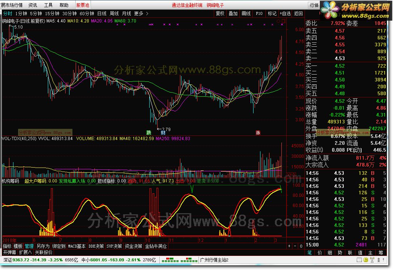
Task: Click the 返回 button
Action: (x=298, y=13)
